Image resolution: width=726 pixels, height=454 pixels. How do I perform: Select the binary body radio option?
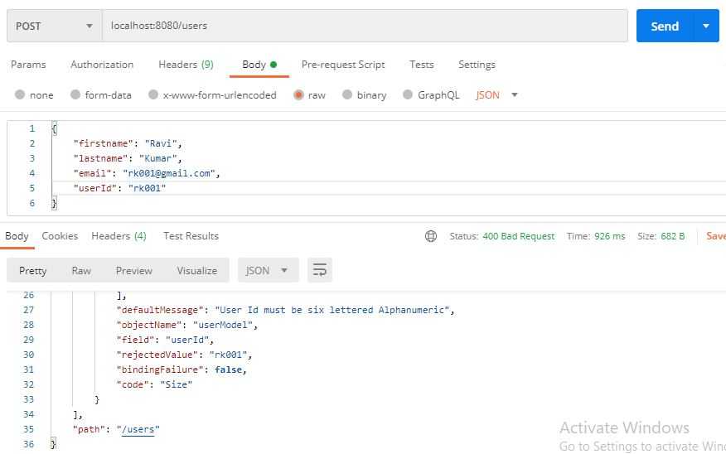(347, 94)
